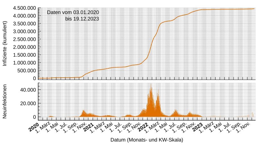This screenshot has height=145, width=257.
Task: Click the cumulative curve's starting point at far left
Action: point(39,78)
